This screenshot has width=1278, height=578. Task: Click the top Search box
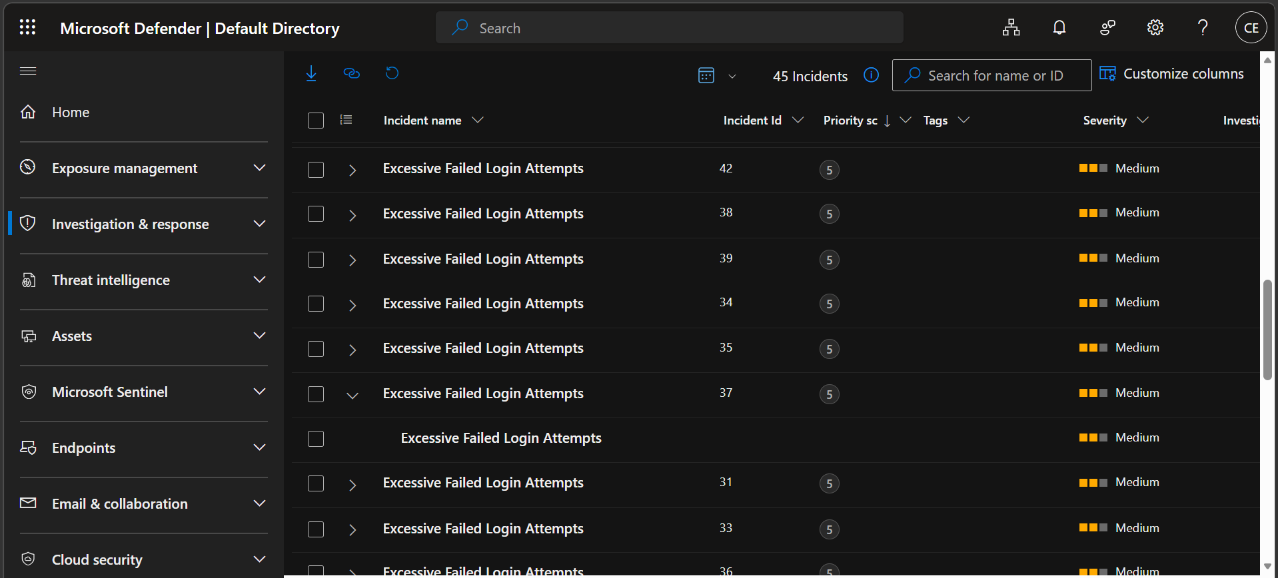click(x=670, y=28)
